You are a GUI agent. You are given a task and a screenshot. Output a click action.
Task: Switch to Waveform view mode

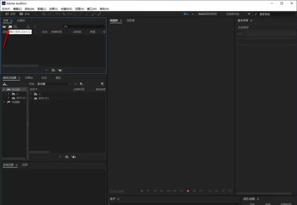click(10, 14)
